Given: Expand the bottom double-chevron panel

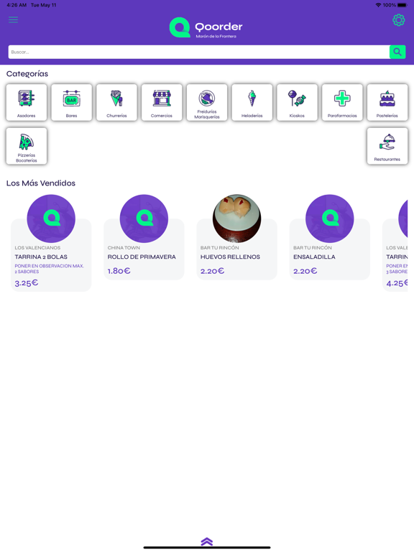Looking at the screenshot, I should coord(207,541).
